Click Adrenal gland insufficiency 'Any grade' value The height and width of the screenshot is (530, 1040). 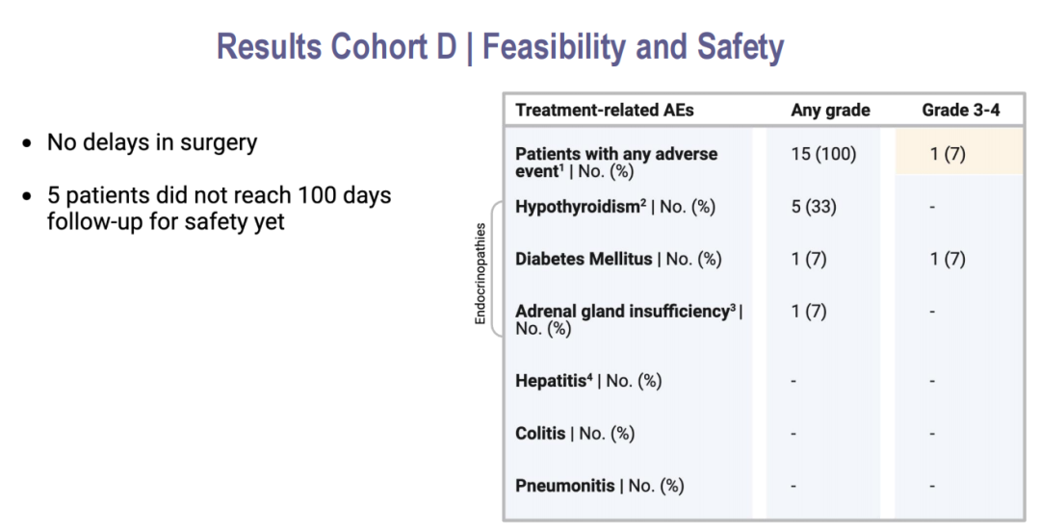809,312
